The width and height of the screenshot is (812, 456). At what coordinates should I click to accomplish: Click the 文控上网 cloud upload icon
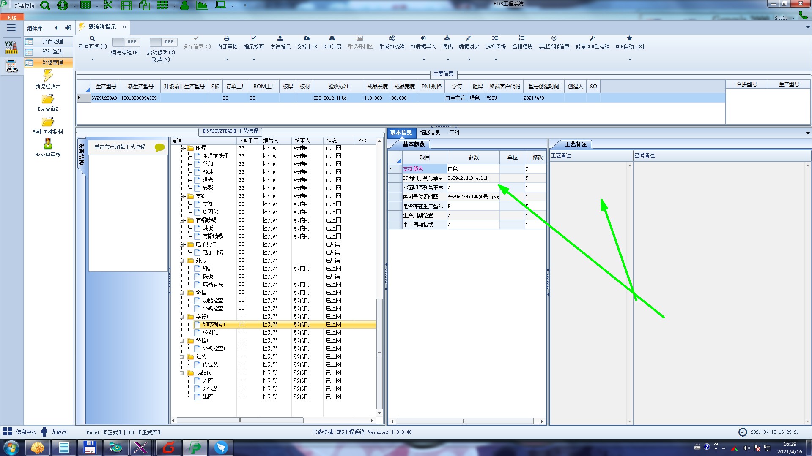coord(307,38)
